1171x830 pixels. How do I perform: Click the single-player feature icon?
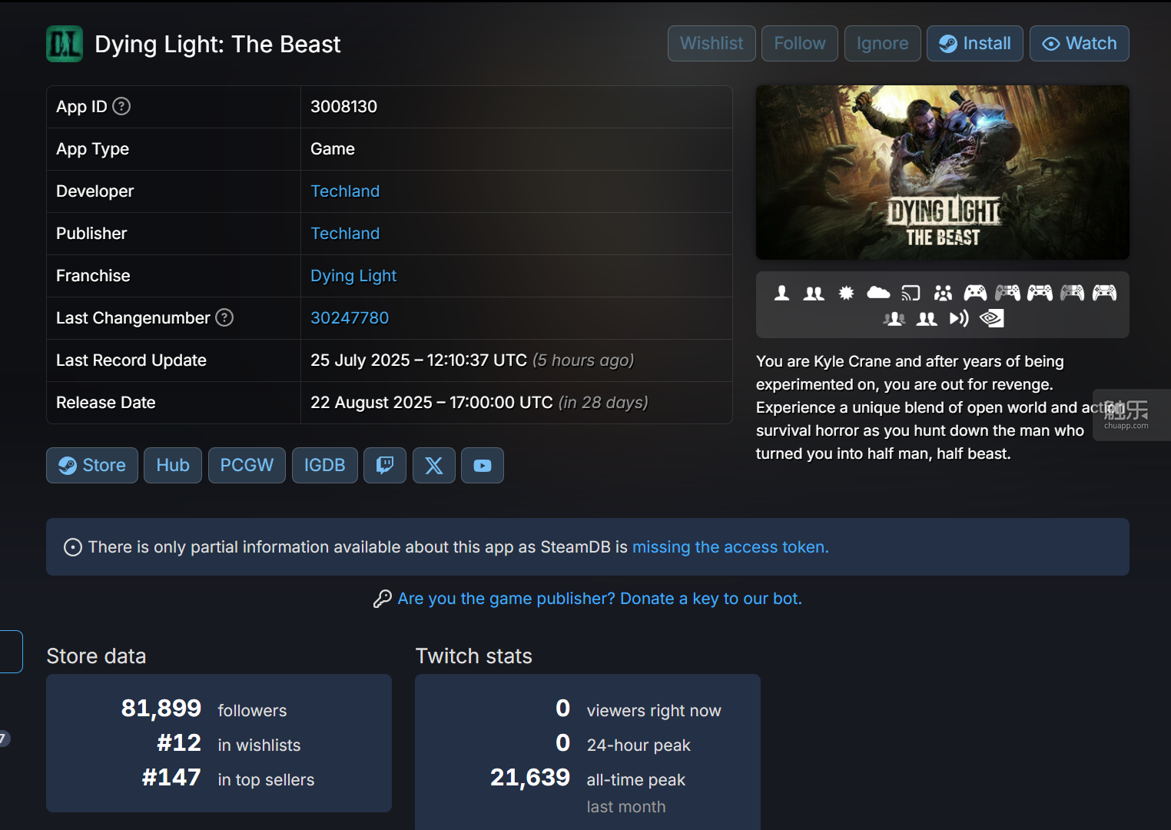[781, 293]
